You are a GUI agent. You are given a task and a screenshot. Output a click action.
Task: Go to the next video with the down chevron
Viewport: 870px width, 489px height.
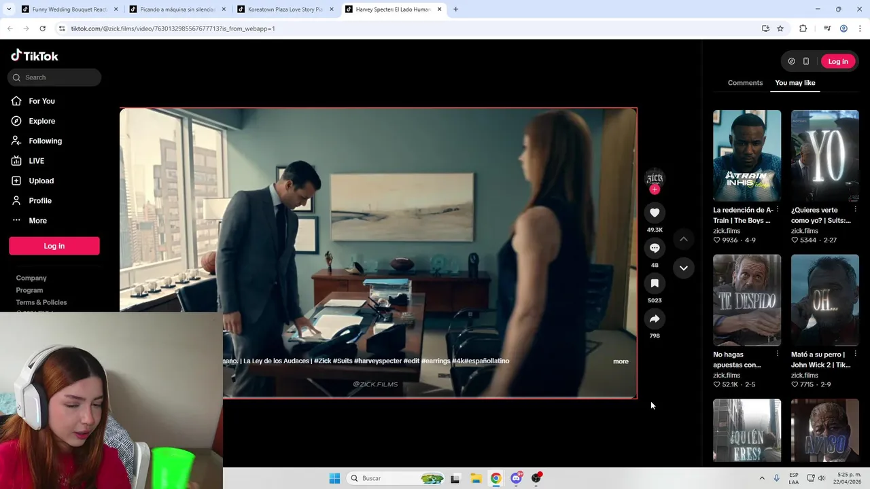tap(684, 268)
